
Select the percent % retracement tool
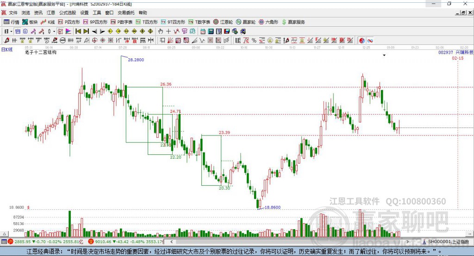tap(254, 40)
